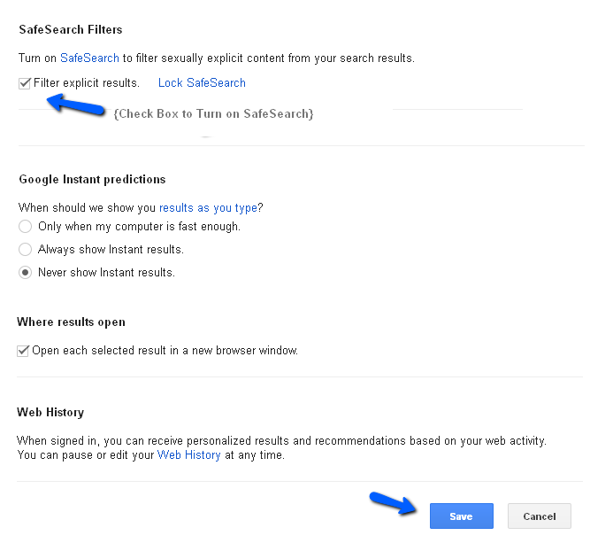Image resolution: width=590 pixels, height=543 pixels.
Task: Open the results as you type link
Action: tap(208, 208)
